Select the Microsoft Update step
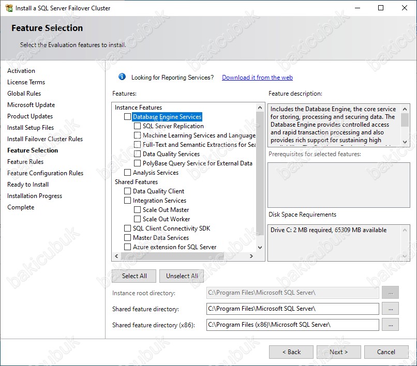The width and height of the screenshot is (417, 366). [x=31, y=105]
